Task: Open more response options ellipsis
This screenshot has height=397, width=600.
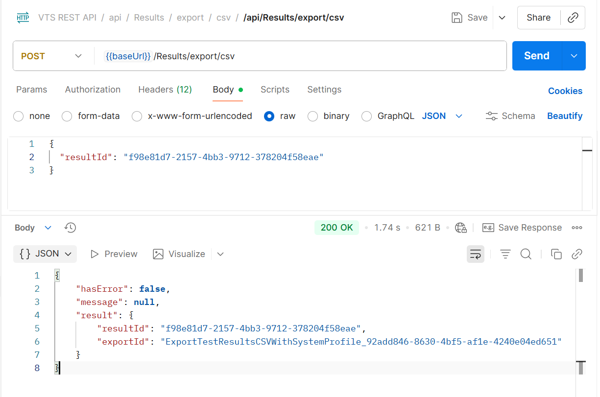Action: pos(577,228)
